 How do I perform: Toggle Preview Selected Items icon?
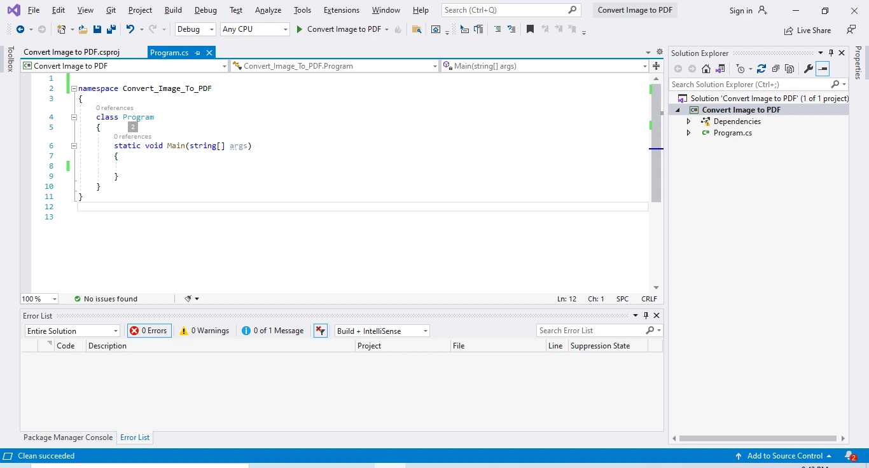(x=823, y=69)
